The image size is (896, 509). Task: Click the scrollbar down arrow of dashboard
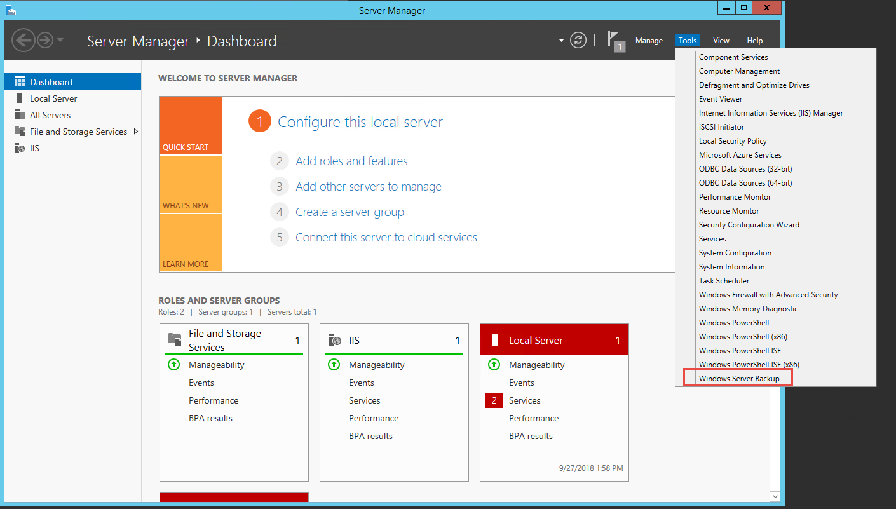coord(775,496)
